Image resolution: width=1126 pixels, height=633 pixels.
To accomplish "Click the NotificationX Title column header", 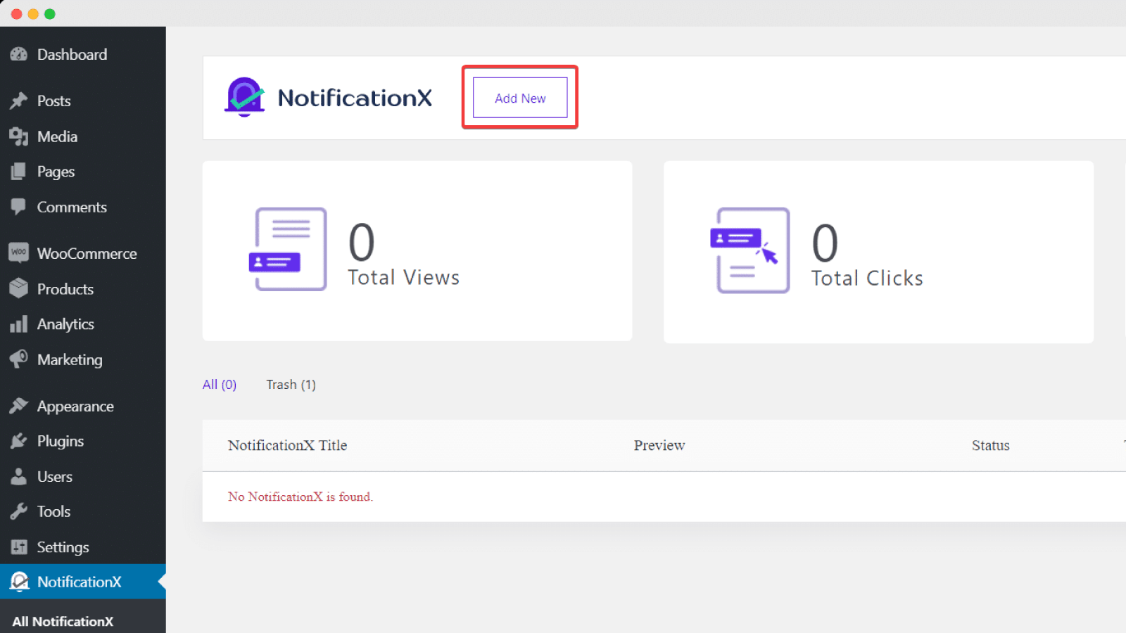I will (x=287, y=445).
